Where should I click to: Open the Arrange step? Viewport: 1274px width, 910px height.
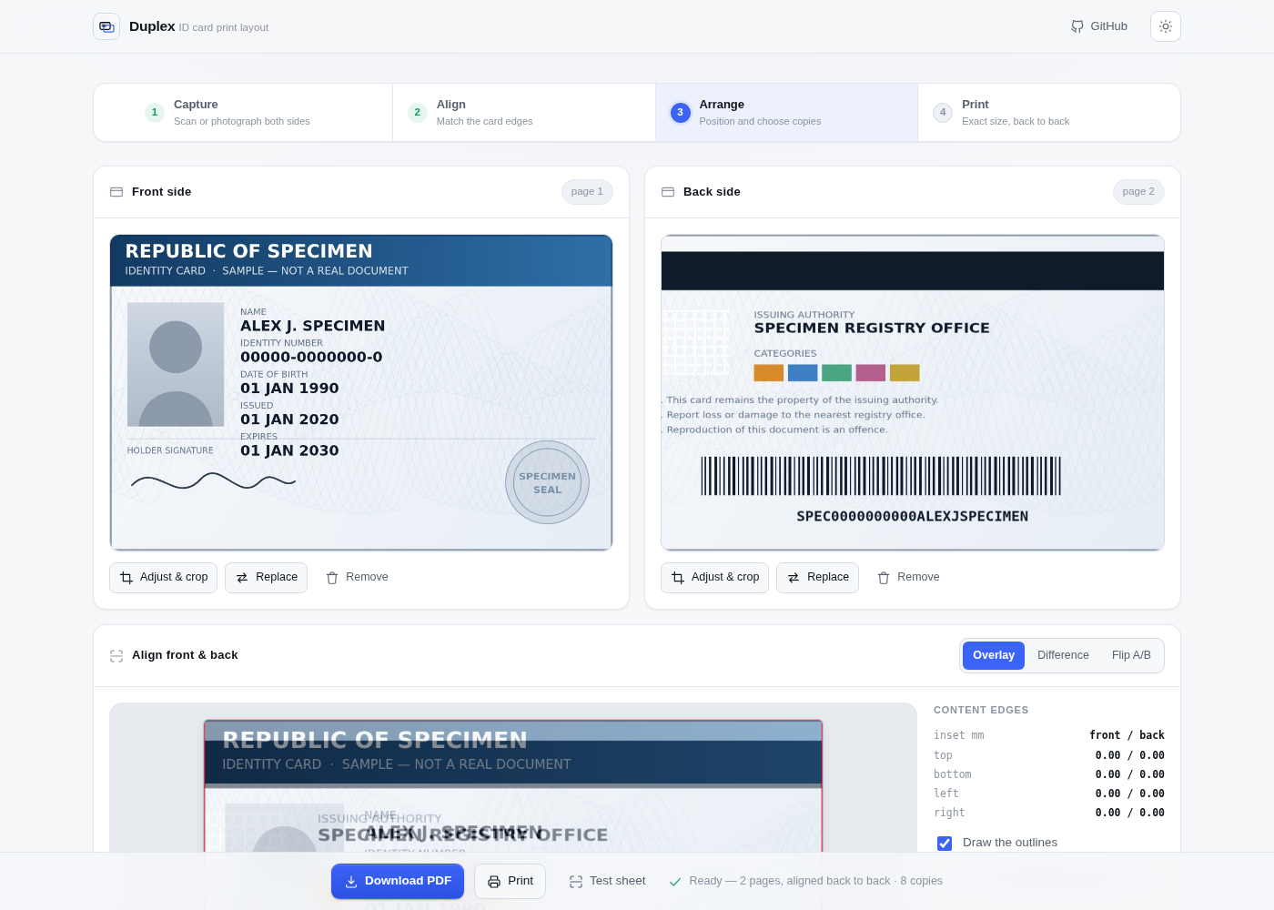click(786, 113)
